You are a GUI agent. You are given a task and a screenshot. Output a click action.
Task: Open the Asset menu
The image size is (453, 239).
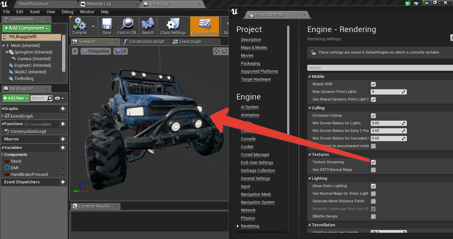pos(35,12)
